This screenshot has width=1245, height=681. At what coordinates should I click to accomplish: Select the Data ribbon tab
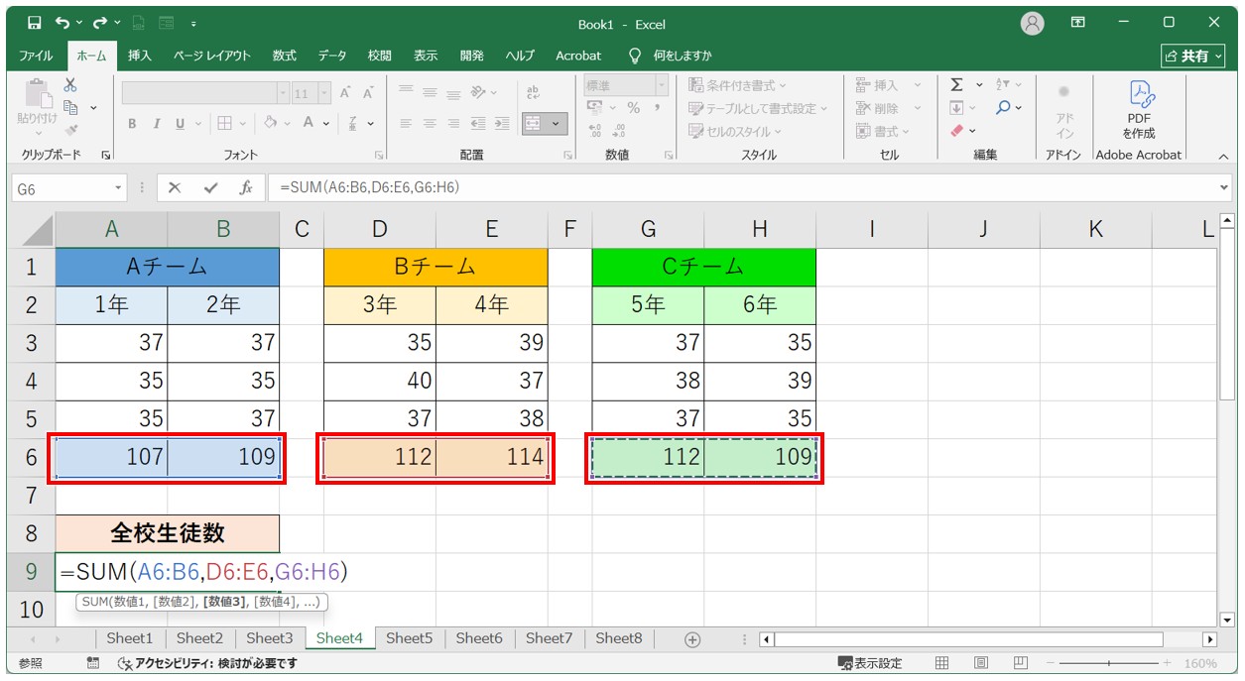coord(332,56)
